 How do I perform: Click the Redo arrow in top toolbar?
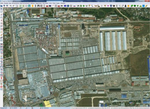(x=14, y=6)
